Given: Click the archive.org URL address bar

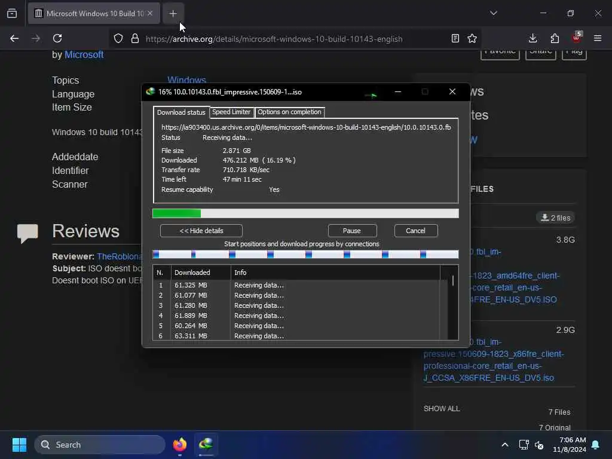Looking at the screenshot, I should (x=296, y=39).
